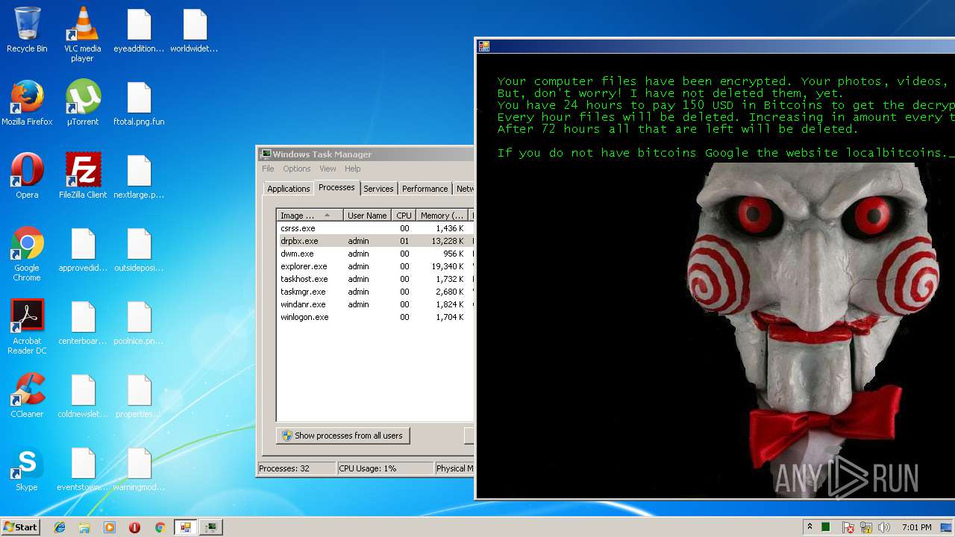Open CCleaner desktop shortcut

pos(27,396)
